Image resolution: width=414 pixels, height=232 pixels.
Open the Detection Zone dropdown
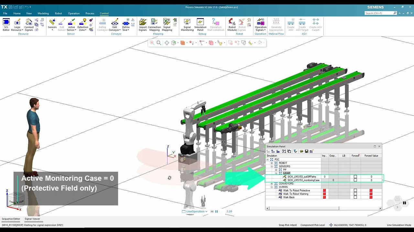(x=83, y=25)
